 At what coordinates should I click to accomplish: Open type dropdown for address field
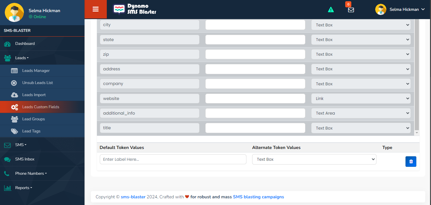361,69
